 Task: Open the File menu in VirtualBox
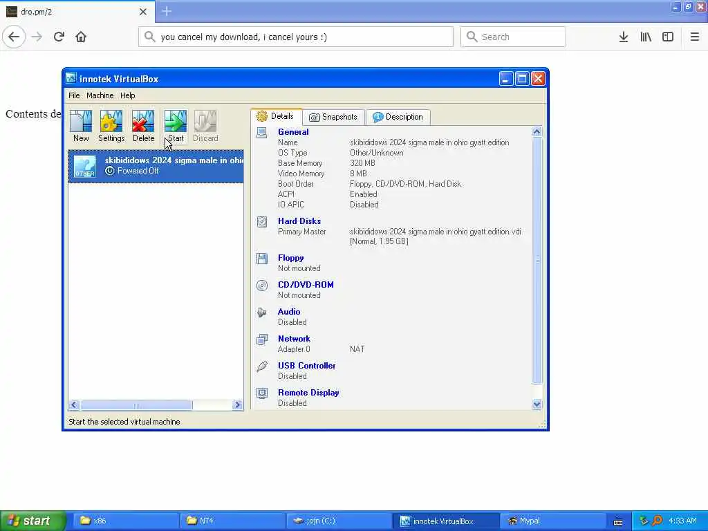(x=74, y=95)
